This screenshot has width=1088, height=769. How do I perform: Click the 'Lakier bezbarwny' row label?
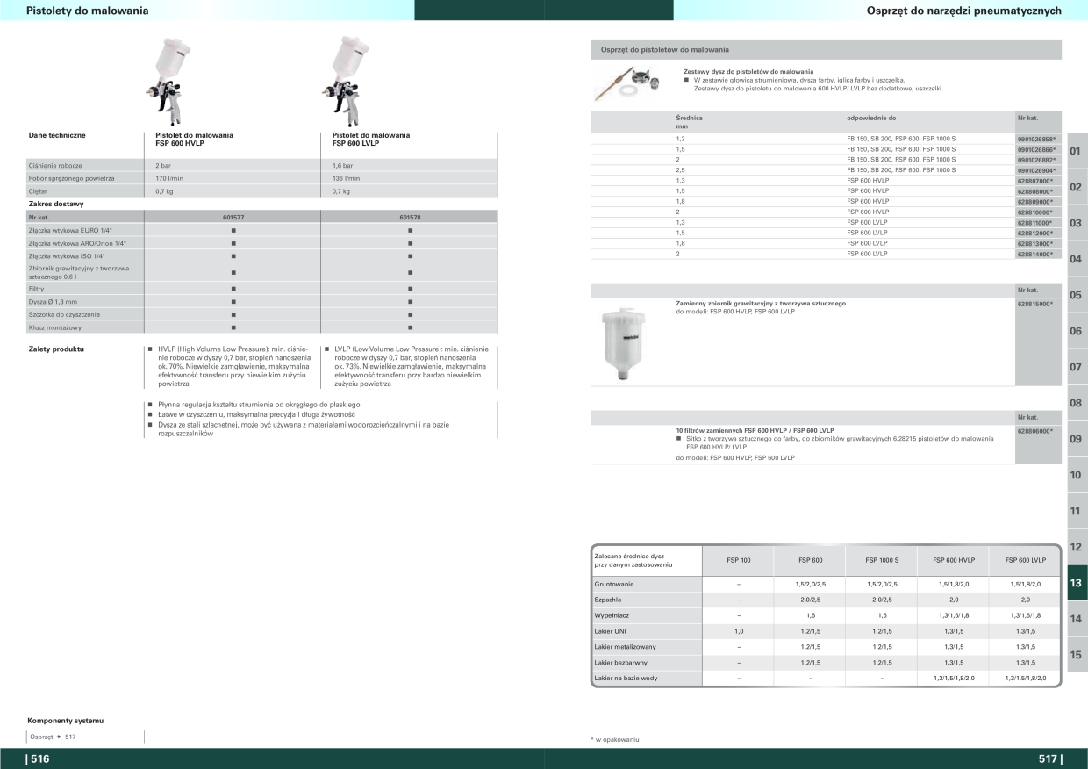click(623, 663)
